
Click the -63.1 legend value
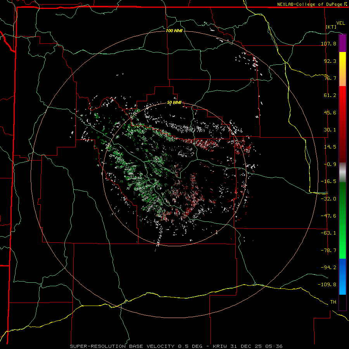[x=328, y=233]
